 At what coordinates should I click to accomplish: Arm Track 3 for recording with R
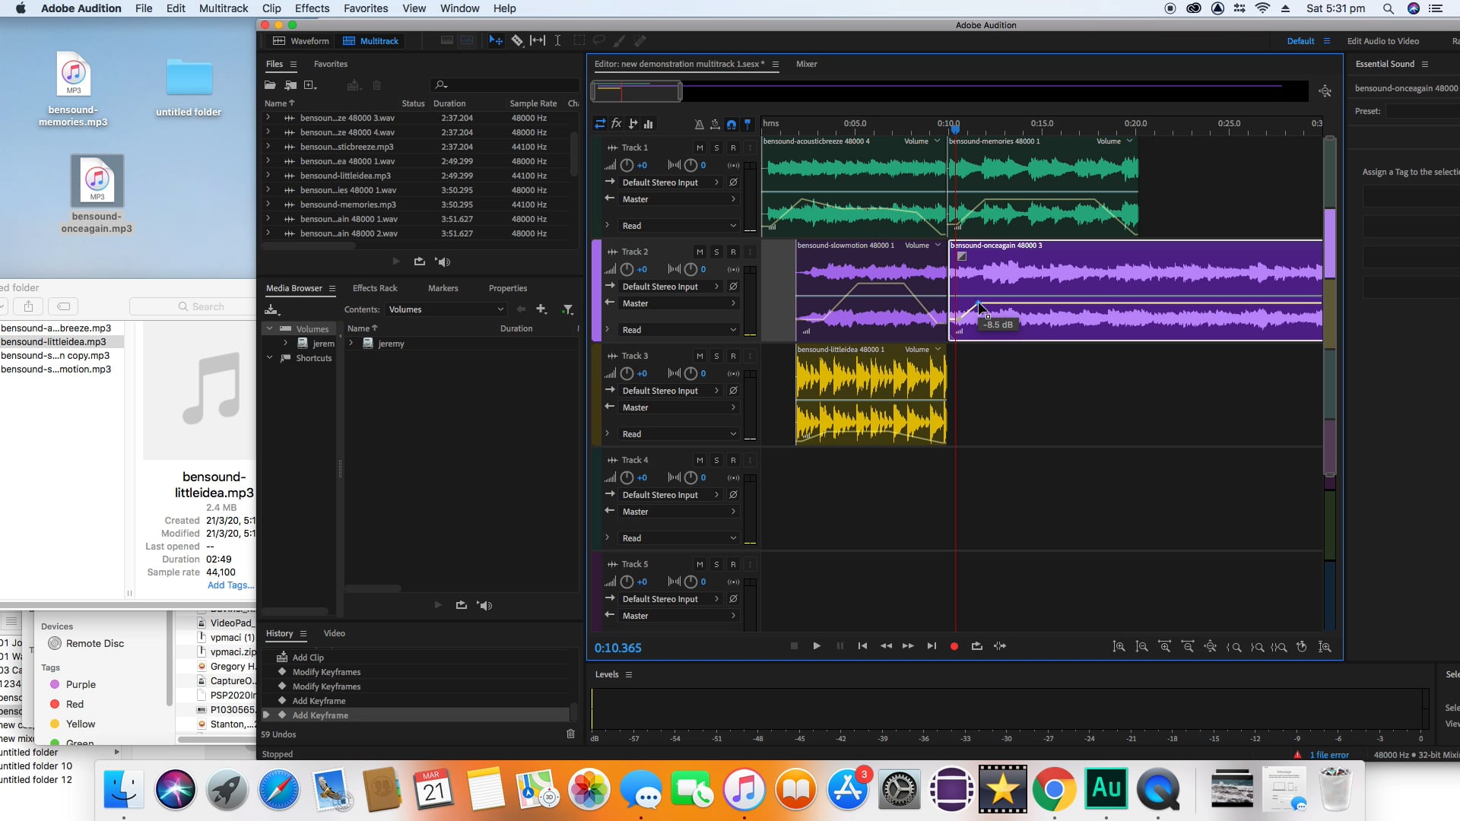click(x=734, y=356)
